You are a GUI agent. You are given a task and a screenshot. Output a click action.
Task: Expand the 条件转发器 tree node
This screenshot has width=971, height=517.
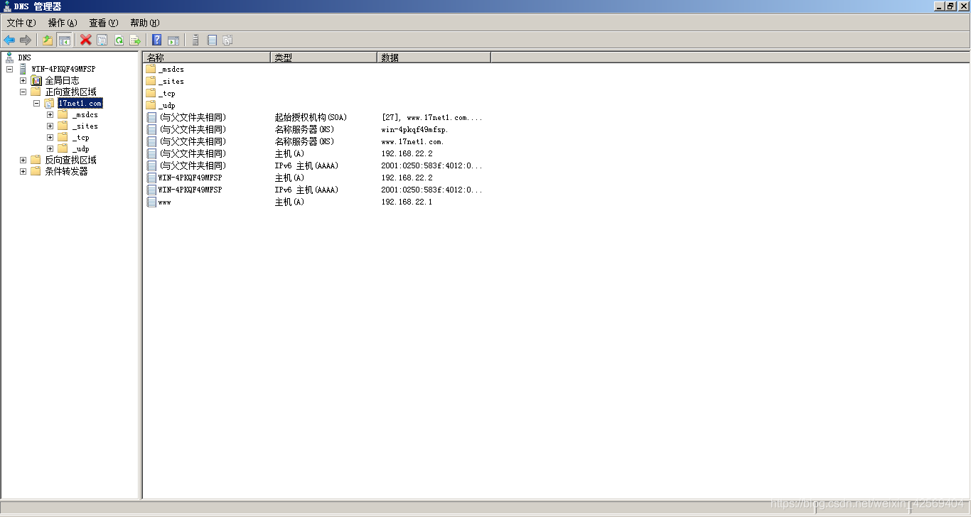23,171
